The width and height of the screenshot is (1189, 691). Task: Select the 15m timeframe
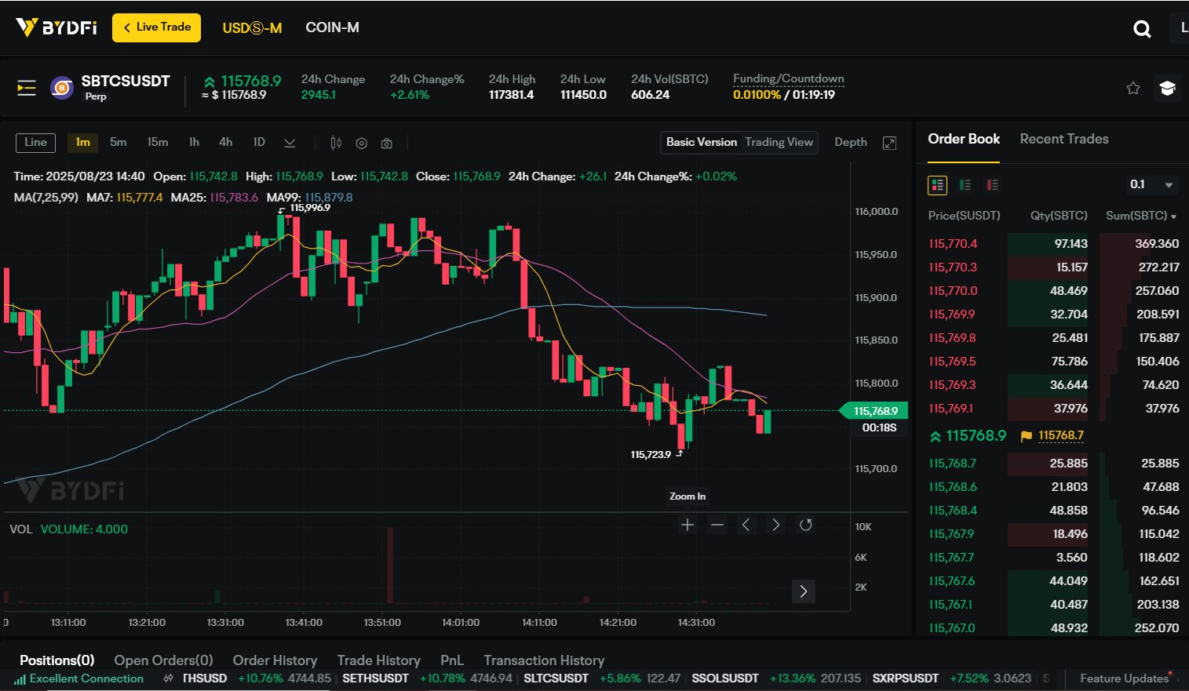158,142
